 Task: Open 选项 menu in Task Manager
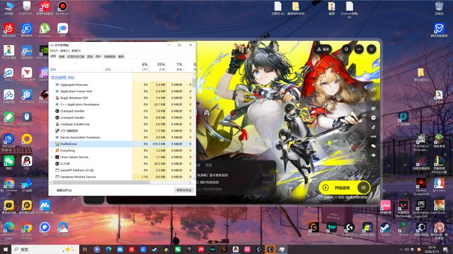coord(65,51)
